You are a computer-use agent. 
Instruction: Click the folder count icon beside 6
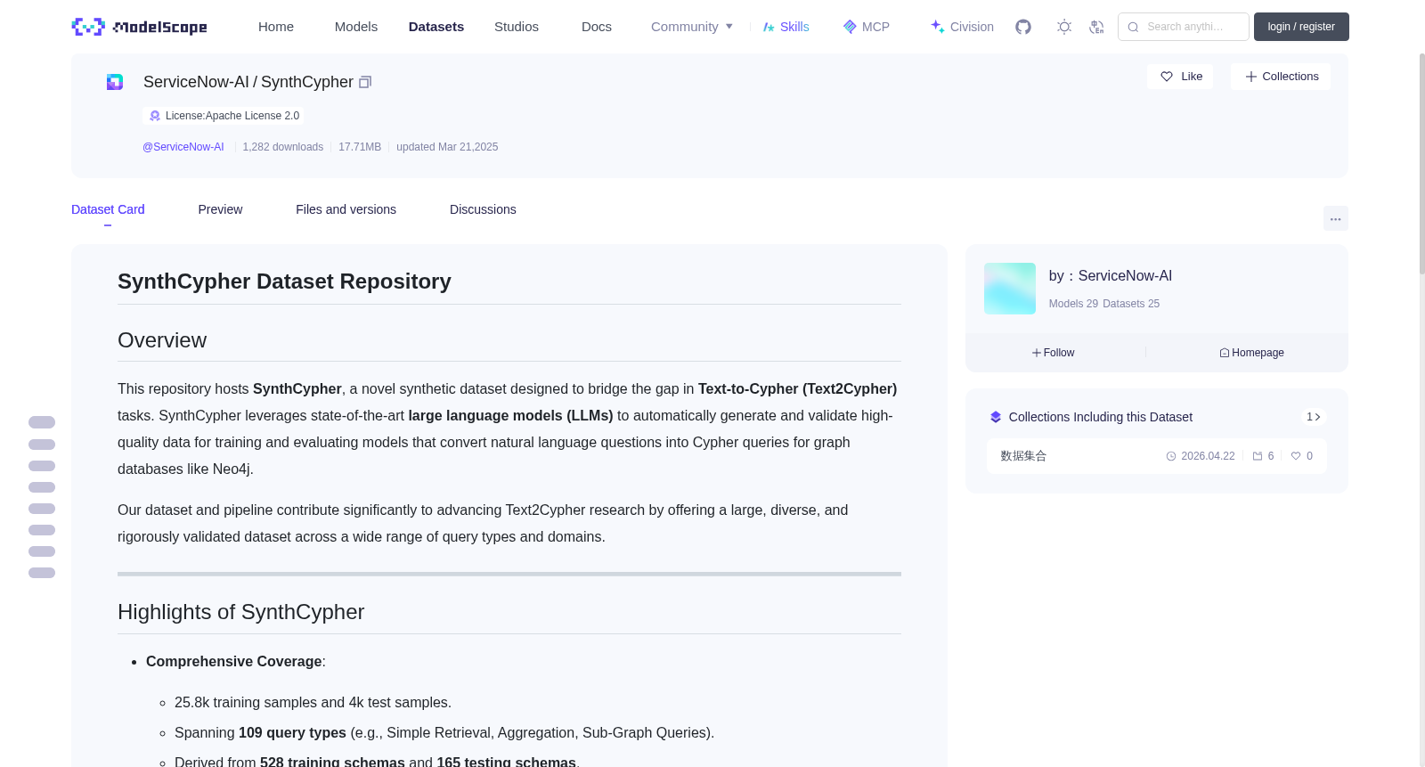1258,456
